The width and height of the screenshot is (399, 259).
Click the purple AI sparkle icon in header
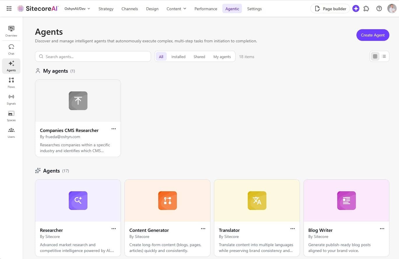point(356,9)
